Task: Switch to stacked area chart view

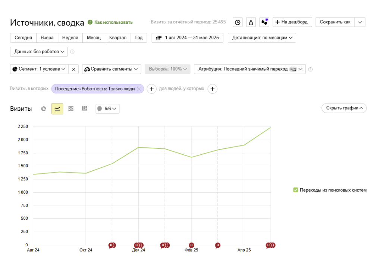Action: click(x=71, y=109)
